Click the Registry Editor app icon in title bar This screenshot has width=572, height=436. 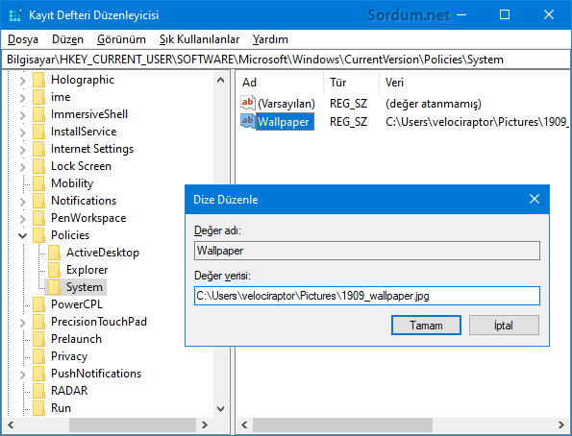[15, 15]
